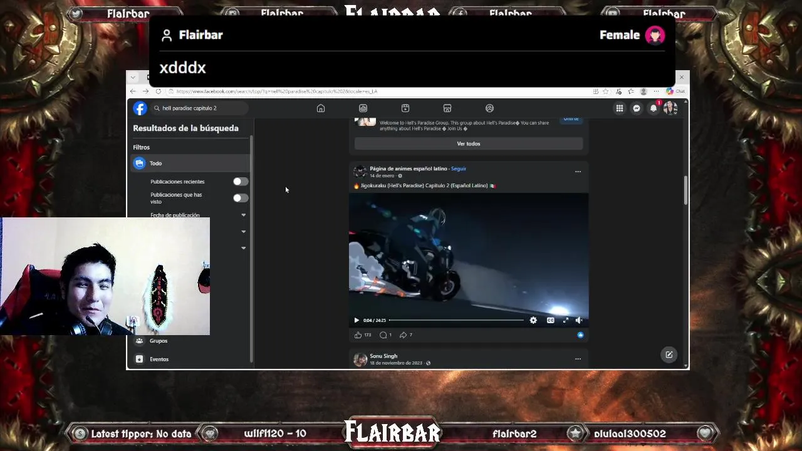Open comments on the Jigokuraku post

[383, 335]
